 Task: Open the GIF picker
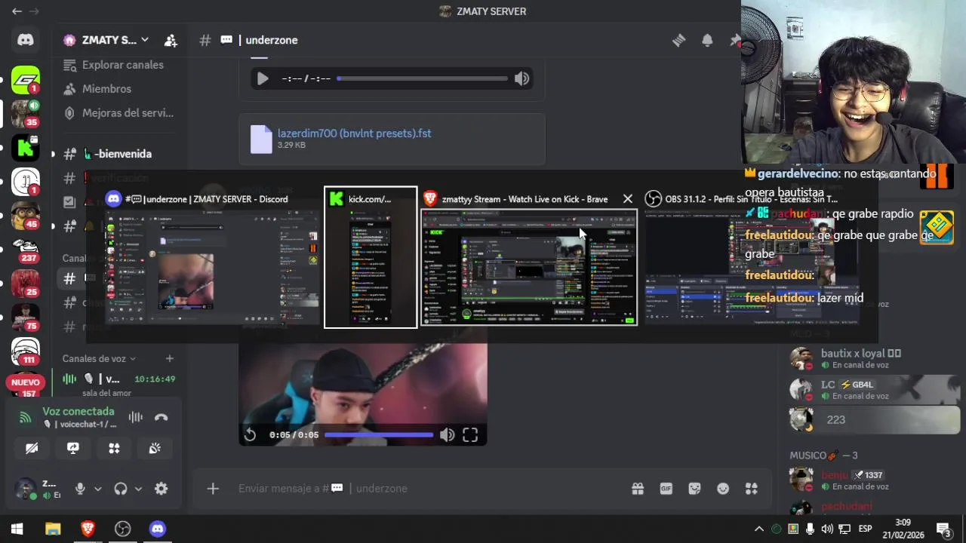coord(666,489)
